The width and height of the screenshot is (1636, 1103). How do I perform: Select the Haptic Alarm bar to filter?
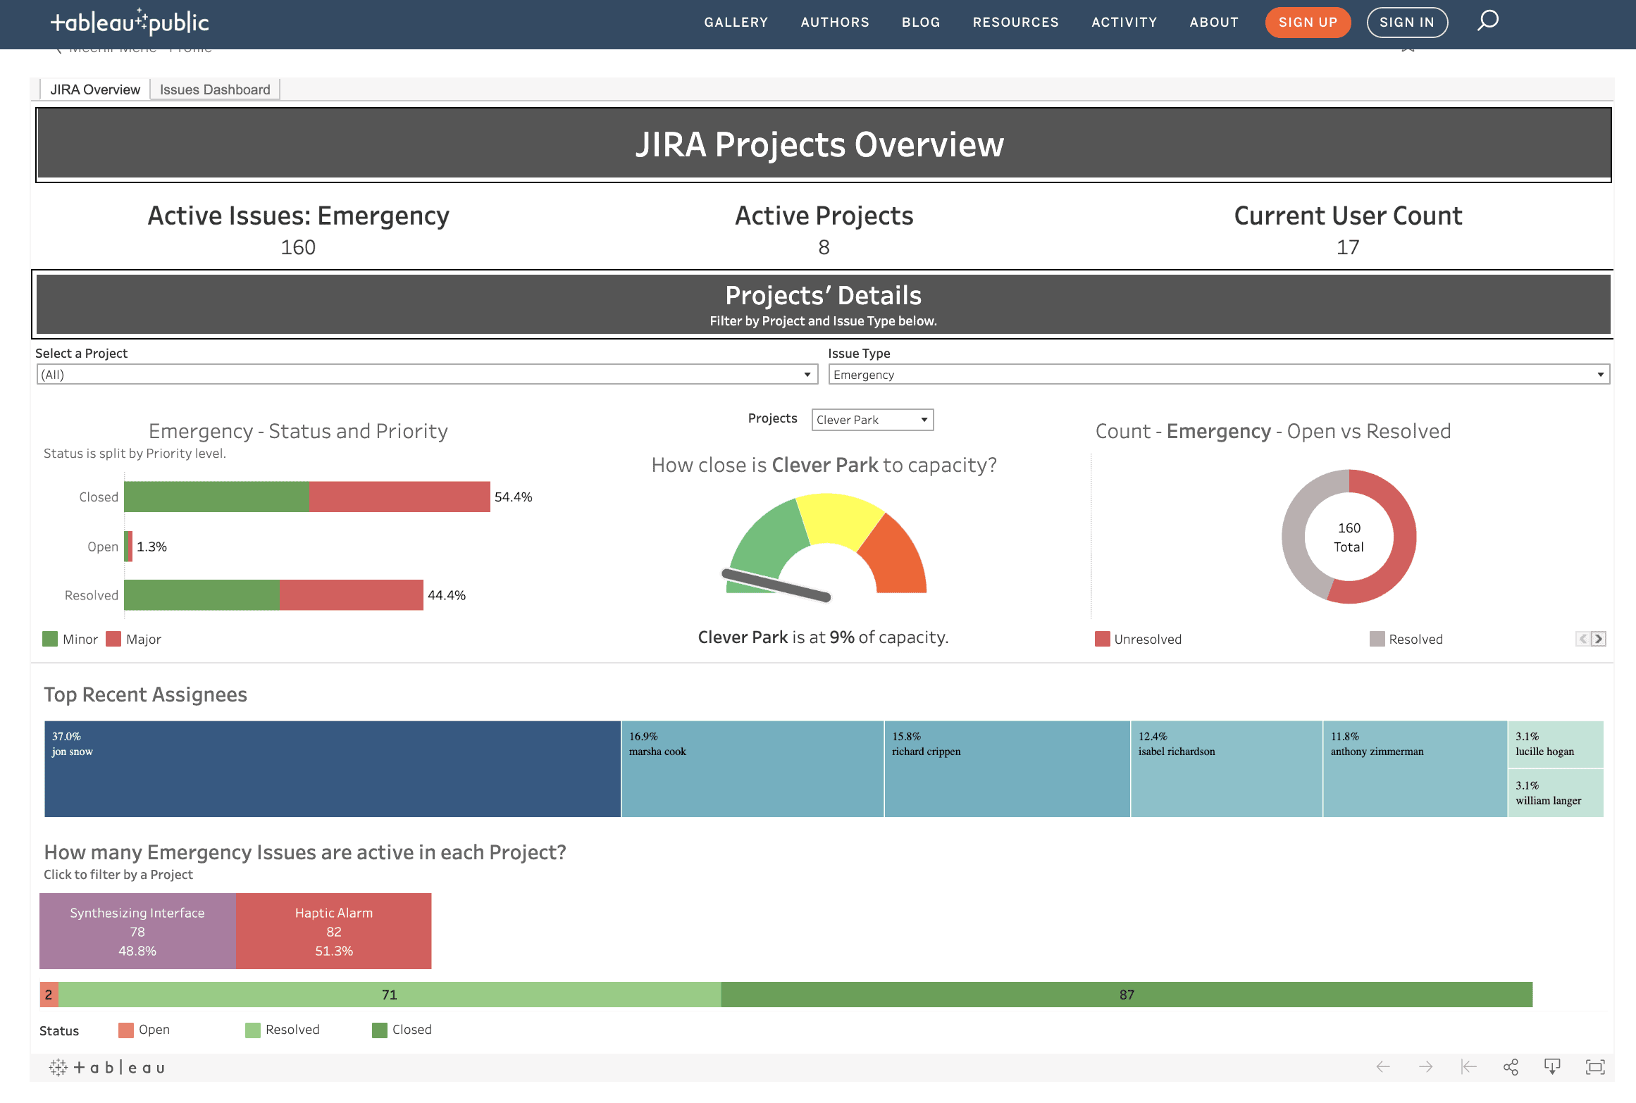333,931
